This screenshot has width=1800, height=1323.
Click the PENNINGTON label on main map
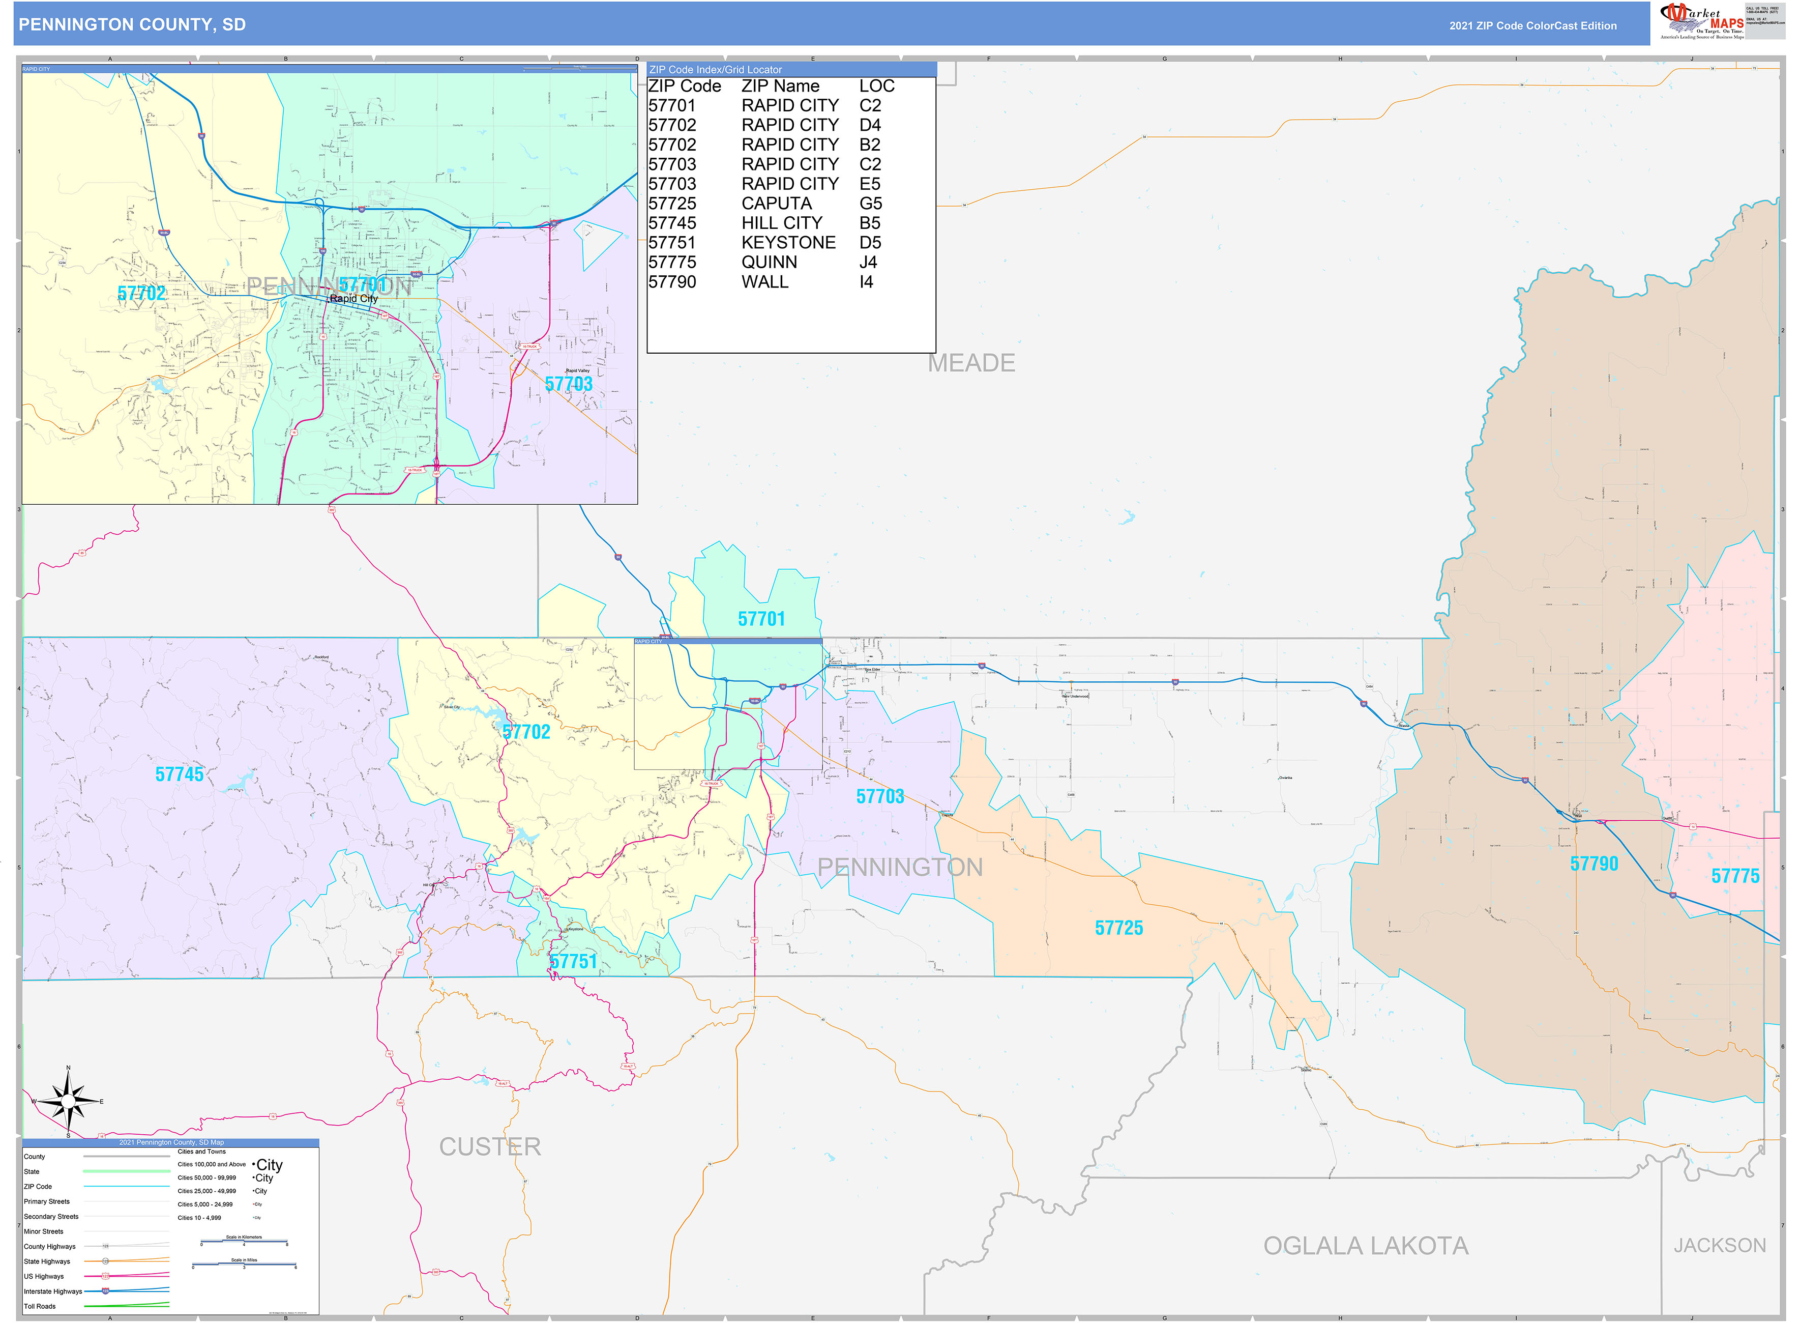[900, 867]
